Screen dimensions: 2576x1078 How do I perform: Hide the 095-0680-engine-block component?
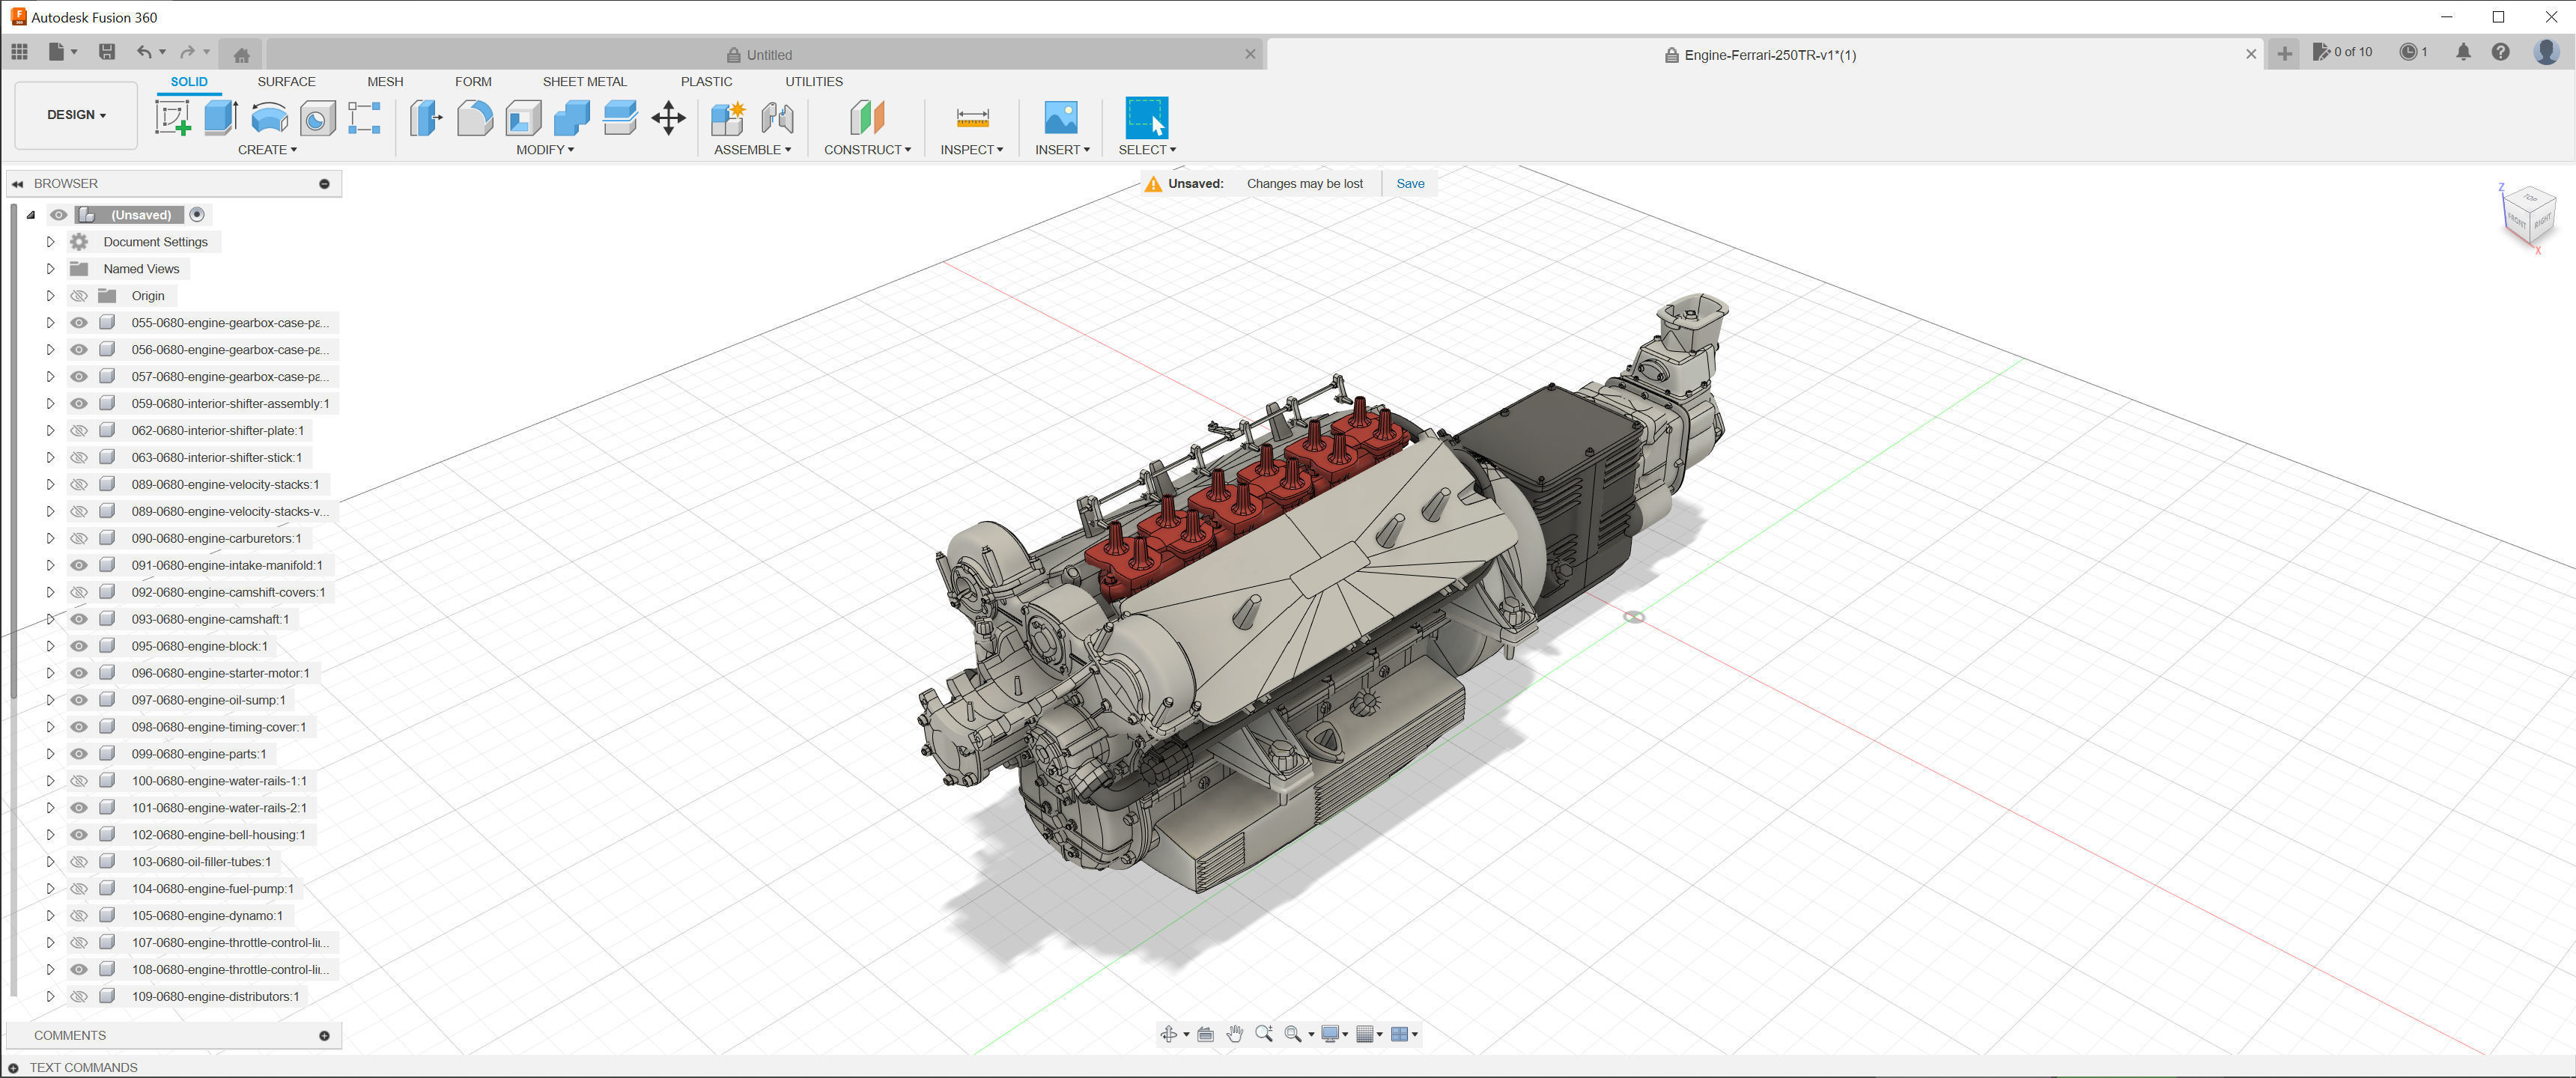coord(79,646)
